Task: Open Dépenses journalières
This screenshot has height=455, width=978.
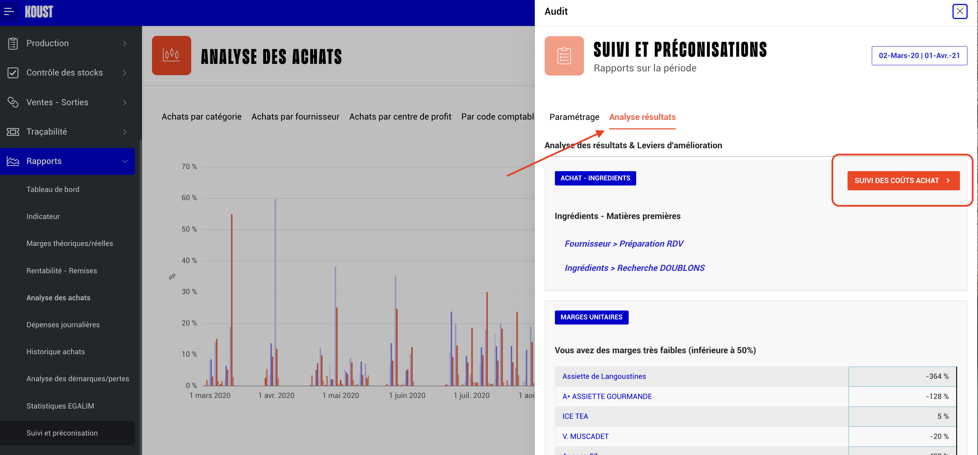Action: click(x=62, y=325)
